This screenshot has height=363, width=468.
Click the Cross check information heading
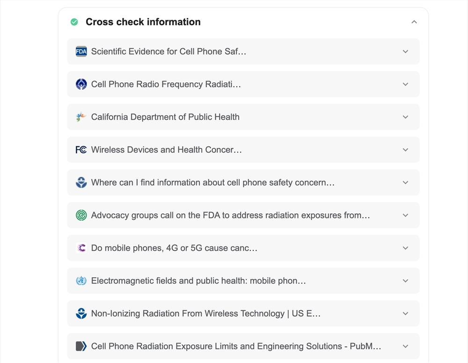click(x=143, y=22)
